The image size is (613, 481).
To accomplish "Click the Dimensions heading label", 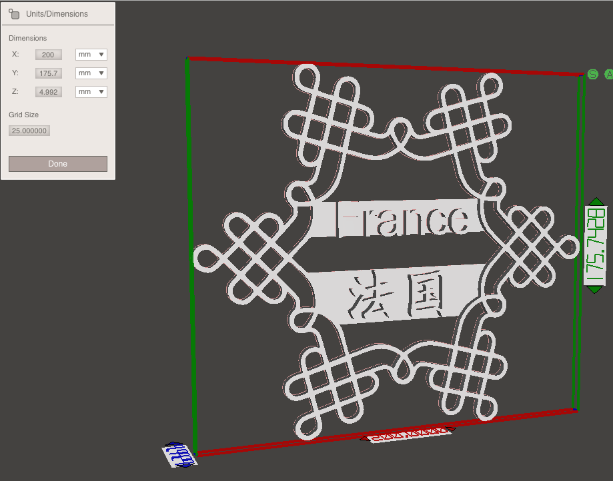I will click(x=28, y=38).
